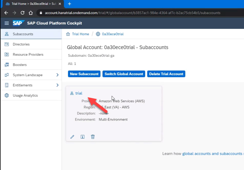Click the Boosters sidebar icon

pyautogui.click(x=7, y=65)
